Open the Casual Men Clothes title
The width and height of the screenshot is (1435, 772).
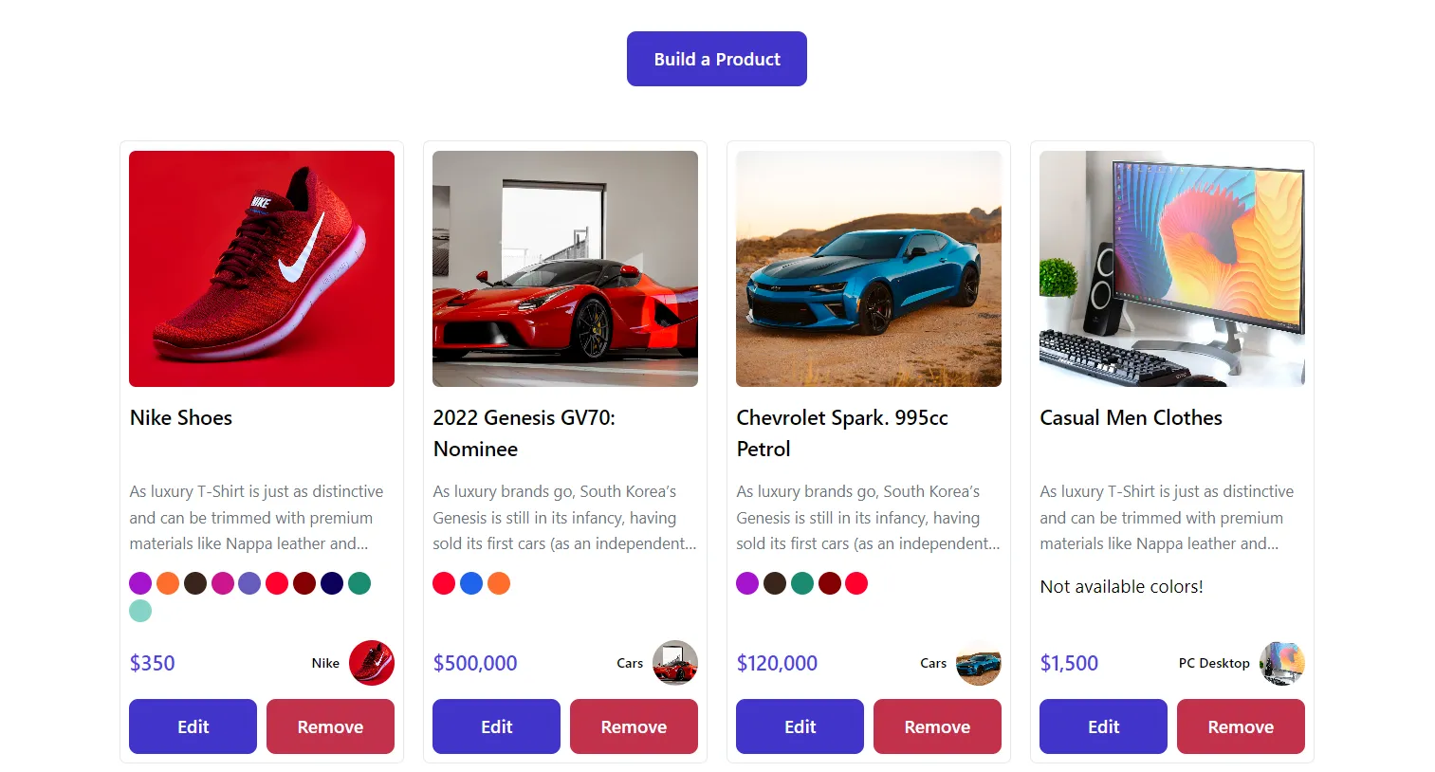1131,417
